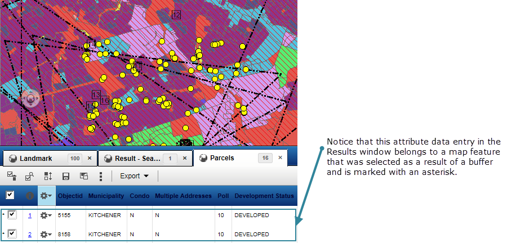Expand the header gear options dropdown
This screenshot has height=243, width=516.
tap(45, 196)
